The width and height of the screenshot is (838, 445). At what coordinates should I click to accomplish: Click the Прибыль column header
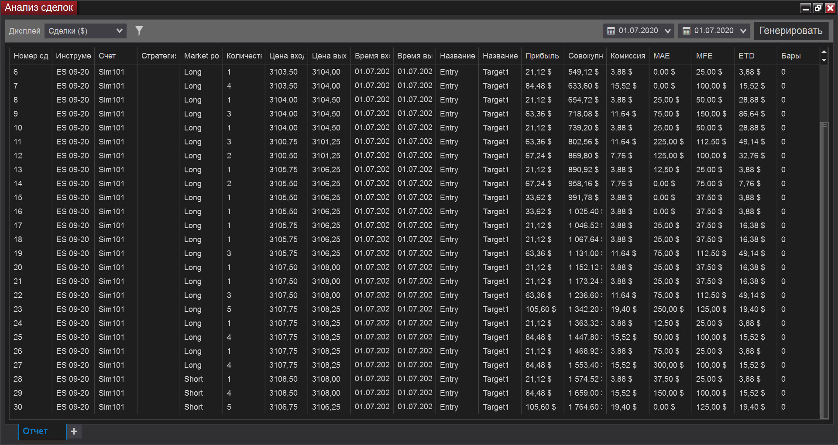[543, 56]
